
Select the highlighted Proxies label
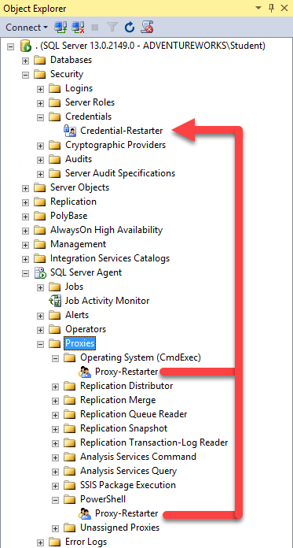pos(80,343)
